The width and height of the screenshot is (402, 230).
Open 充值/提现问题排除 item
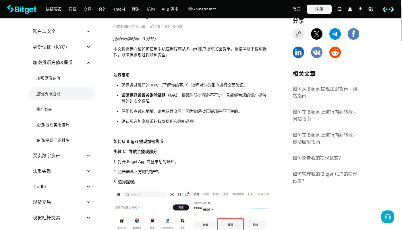pos(61,140)
